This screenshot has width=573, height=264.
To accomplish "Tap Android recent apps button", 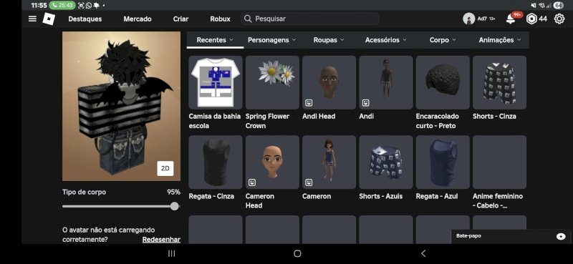I will (x=171, y=253).
